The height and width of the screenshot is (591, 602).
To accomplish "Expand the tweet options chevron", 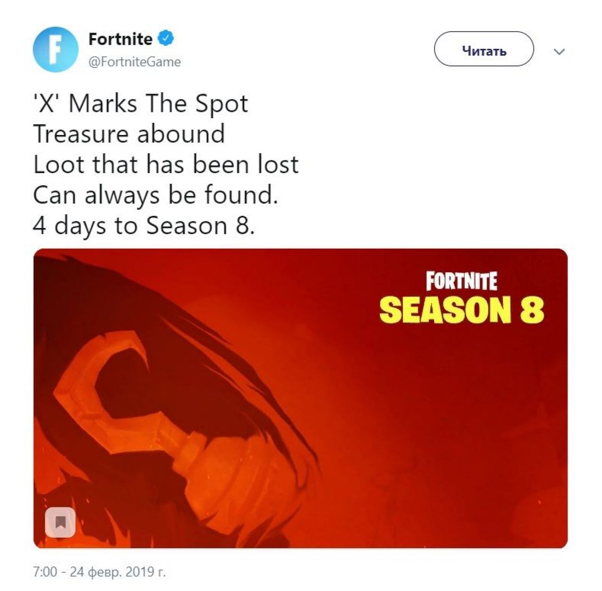I will pos(559,52).
